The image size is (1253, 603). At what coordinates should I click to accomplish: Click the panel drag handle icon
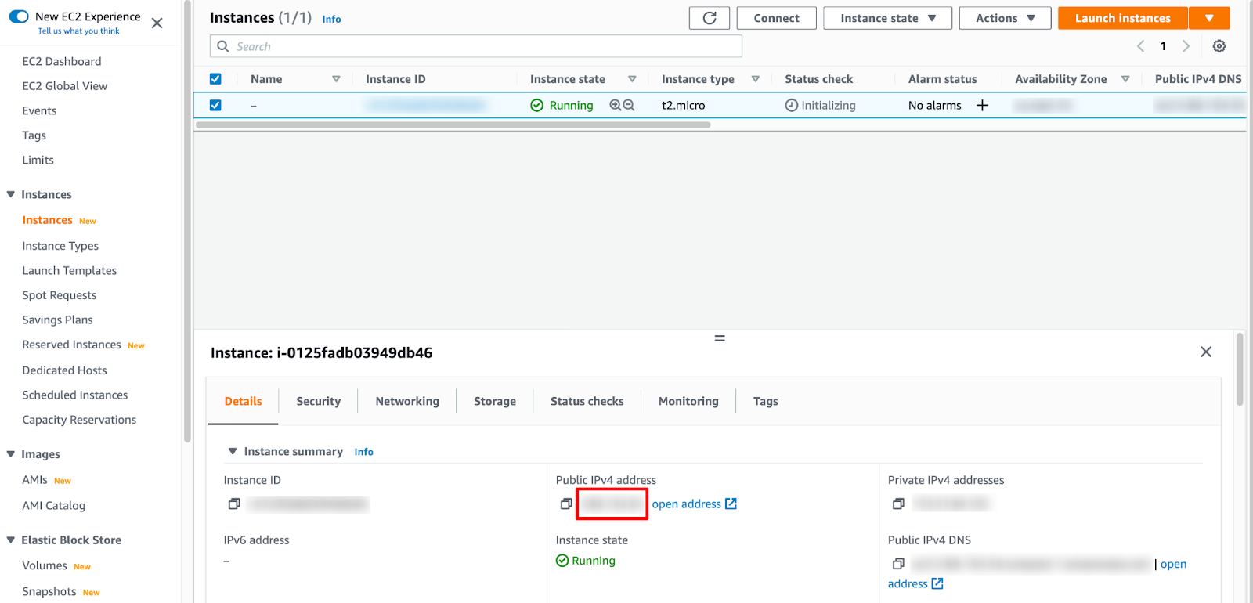point(720,338)
